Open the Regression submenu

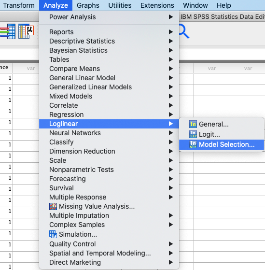point(109,114)
